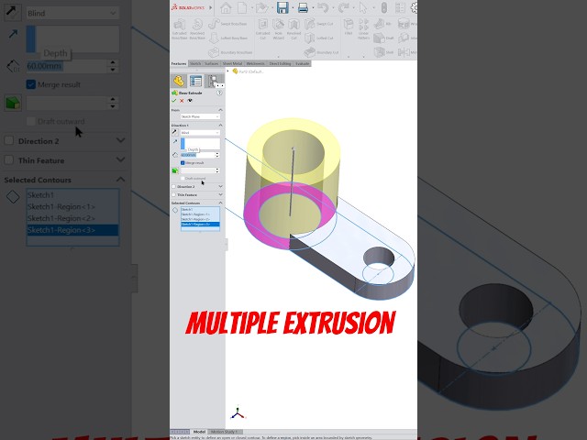
Task: Choose the Shell tool
Action: click(383, 52)
